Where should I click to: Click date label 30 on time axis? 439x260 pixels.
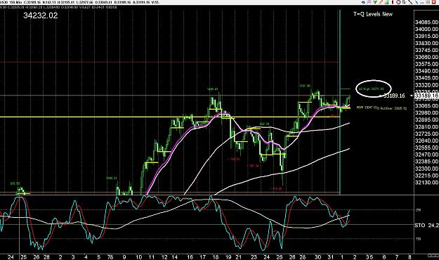pyautogui.click(x=317, y=256)
